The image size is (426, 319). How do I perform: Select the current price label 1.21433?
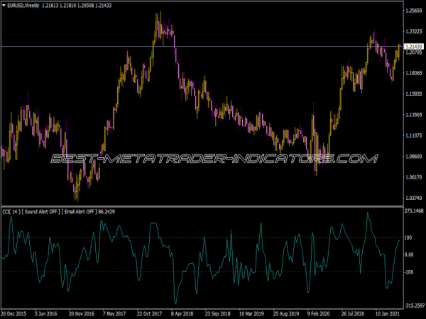click(413, 47)
